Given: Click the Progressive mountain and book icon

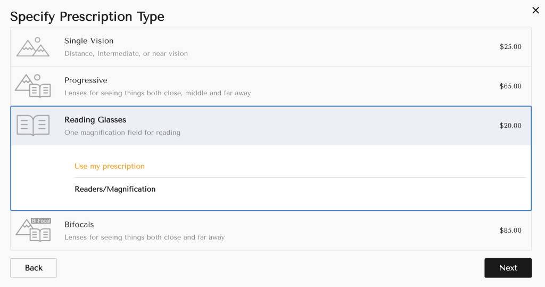Looking at the screenshot, I should (33, 86).
